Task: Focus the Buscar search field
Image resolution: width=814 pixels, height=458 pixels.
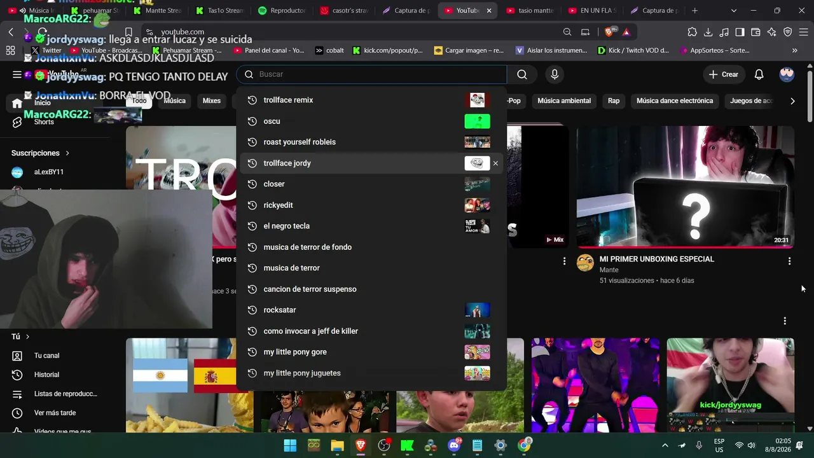Action: [372, 74]
